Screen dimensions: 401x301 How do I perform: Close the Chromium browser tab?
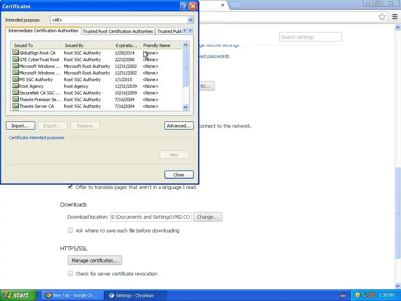point(223,5)
